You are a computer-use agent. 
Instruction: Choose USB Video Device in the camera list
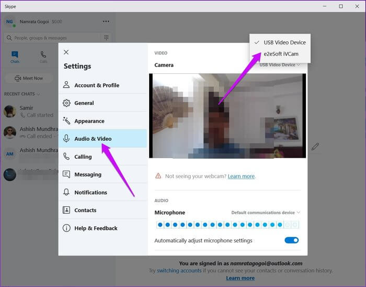280,42
